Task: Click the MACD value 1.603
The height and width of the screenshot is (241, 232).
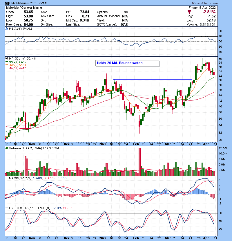Action: [x=37, y=178]
